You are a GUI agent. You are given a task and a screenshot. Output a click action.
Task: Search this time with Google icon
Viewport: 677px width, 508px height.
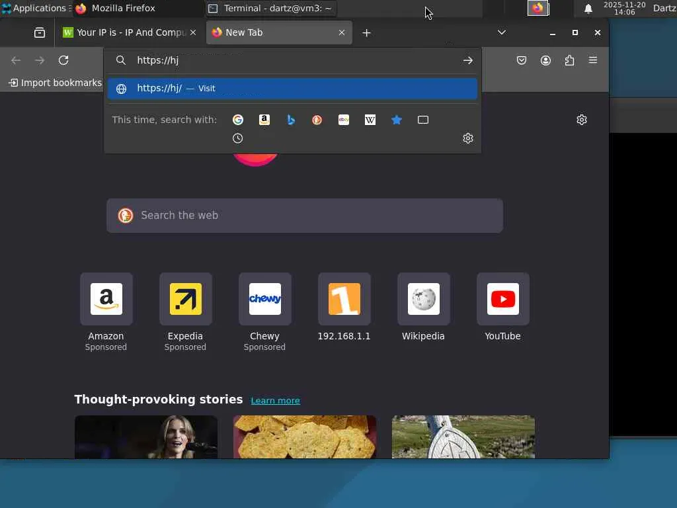point(238,120)
